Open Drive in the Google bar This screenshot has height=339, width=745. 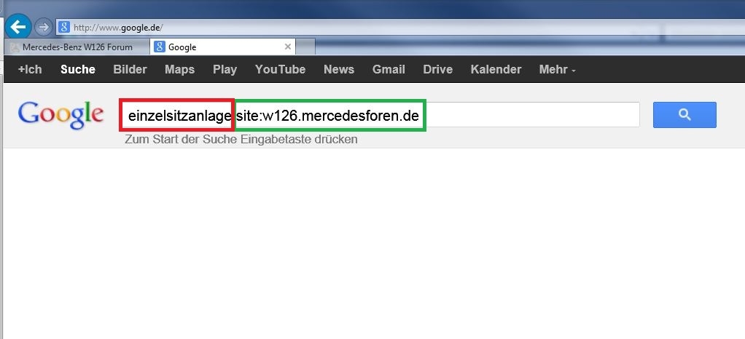(437, 69)
